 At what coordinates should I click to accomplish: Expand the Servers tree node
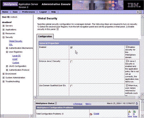(x=4, y=26)
